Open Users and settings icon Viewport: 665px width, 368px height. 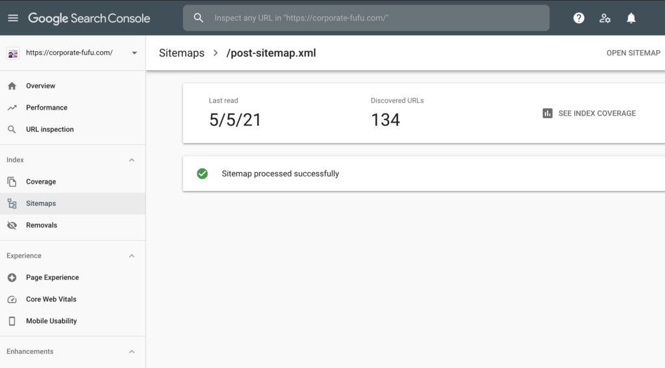point(605,18)
